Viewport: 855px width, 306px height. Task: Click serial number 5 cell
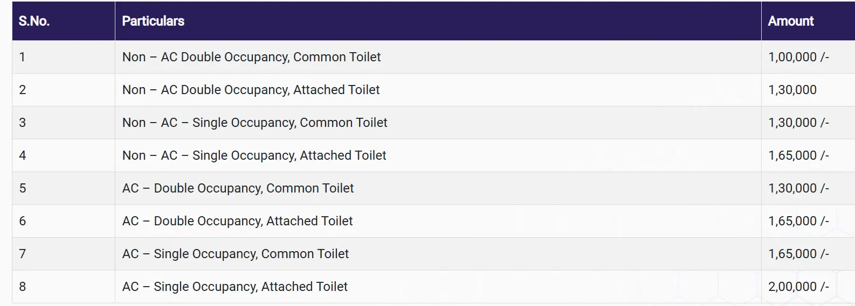23,188
